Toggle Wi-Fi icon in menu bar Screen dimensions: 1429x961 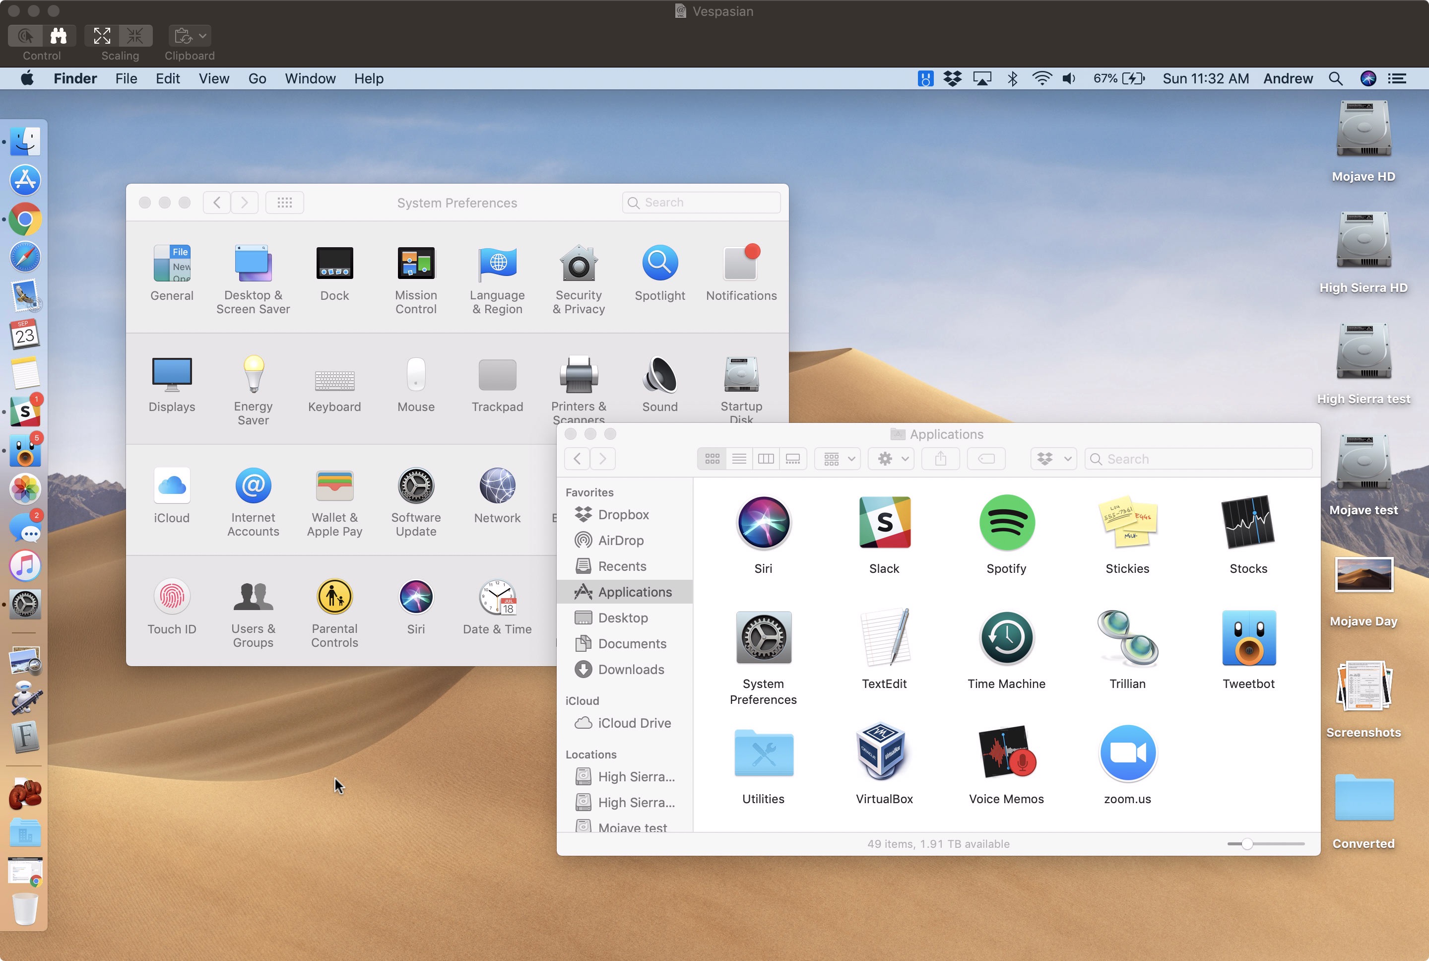click(1041, 77)
